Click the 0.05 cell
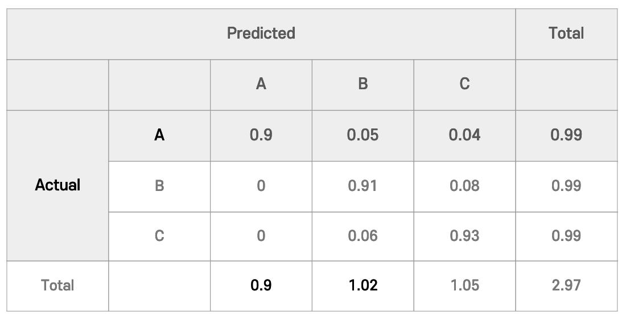This screenshot has width=630, height=320. [x=363, y=136]
